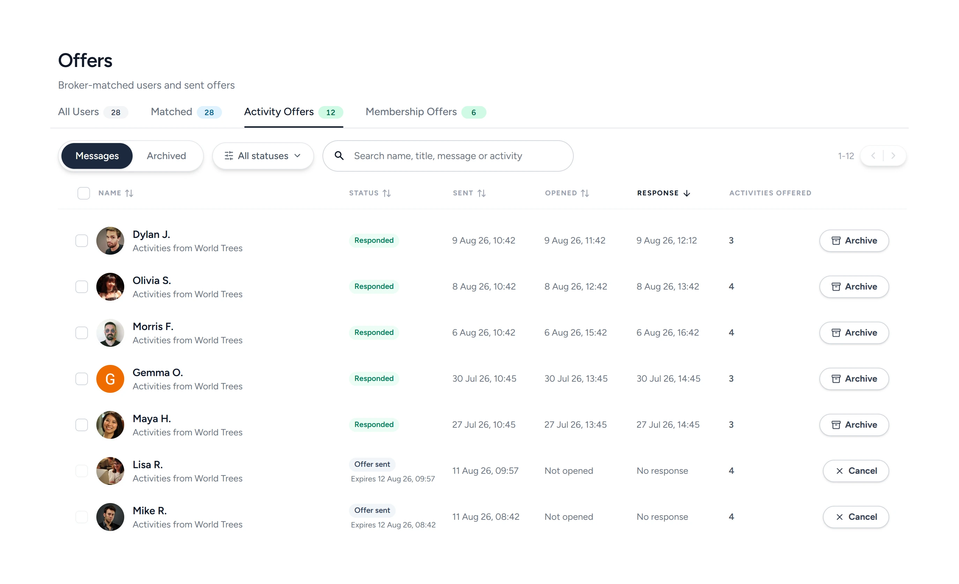Open Lisa R. avatar photo
The width and height of the screenshot is (959, 584).
click(x=110, y=471)
